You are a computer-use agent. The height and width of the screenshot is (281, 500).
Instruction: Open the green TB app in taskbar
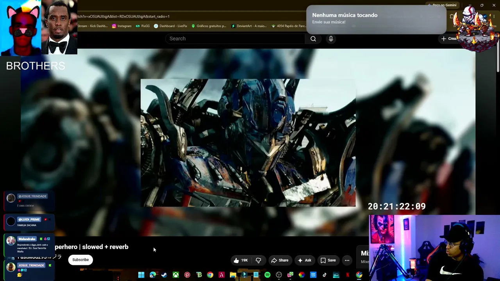[x=199, y=275]
